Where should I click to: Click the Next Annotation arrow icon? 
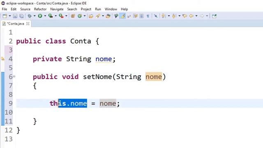[163, 16]
